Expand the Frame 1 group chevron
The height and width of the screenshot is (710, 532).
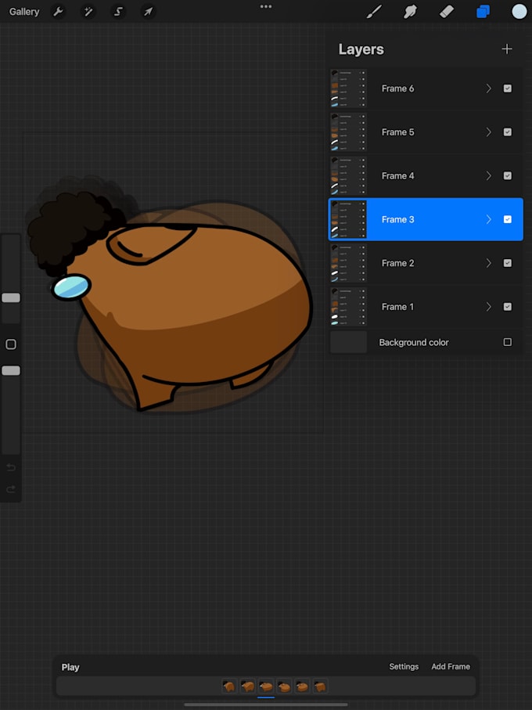(x=488, y=307)
